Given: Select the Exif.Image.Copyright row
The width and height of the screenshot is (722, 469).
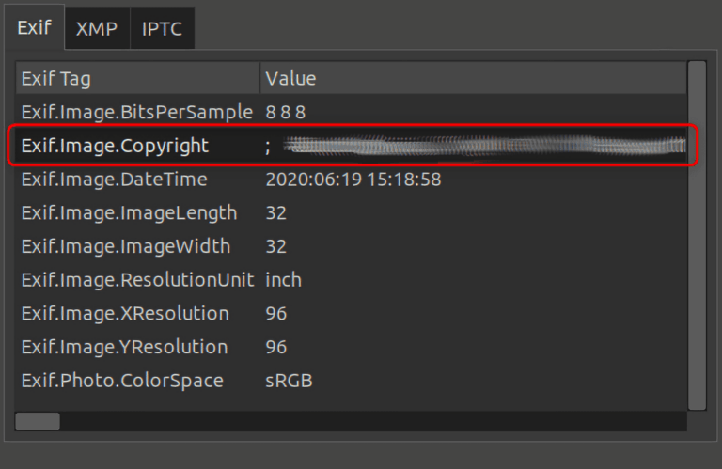Looking at the screenshot, I should point(115,146).
